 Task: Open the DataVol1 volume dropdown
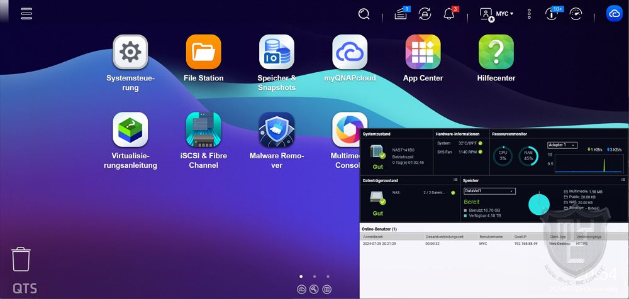[489, 191]
